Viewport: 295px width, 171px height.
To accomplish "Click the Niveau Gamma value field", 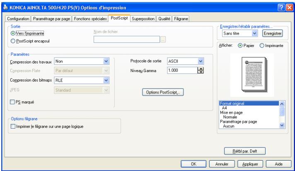I will pos(182,70).
